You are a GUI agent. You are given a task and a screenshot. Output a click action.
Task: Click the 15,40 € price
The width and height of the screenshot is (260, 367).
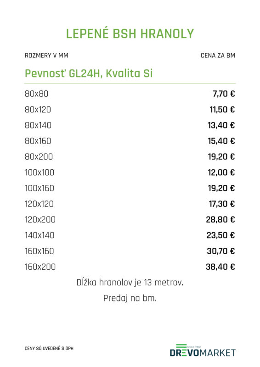click(x=221, y=141)
